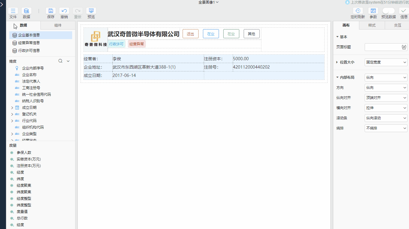Select the 企业基本信息 dataset
Screen dimensions: 409x229
(41, 35)
